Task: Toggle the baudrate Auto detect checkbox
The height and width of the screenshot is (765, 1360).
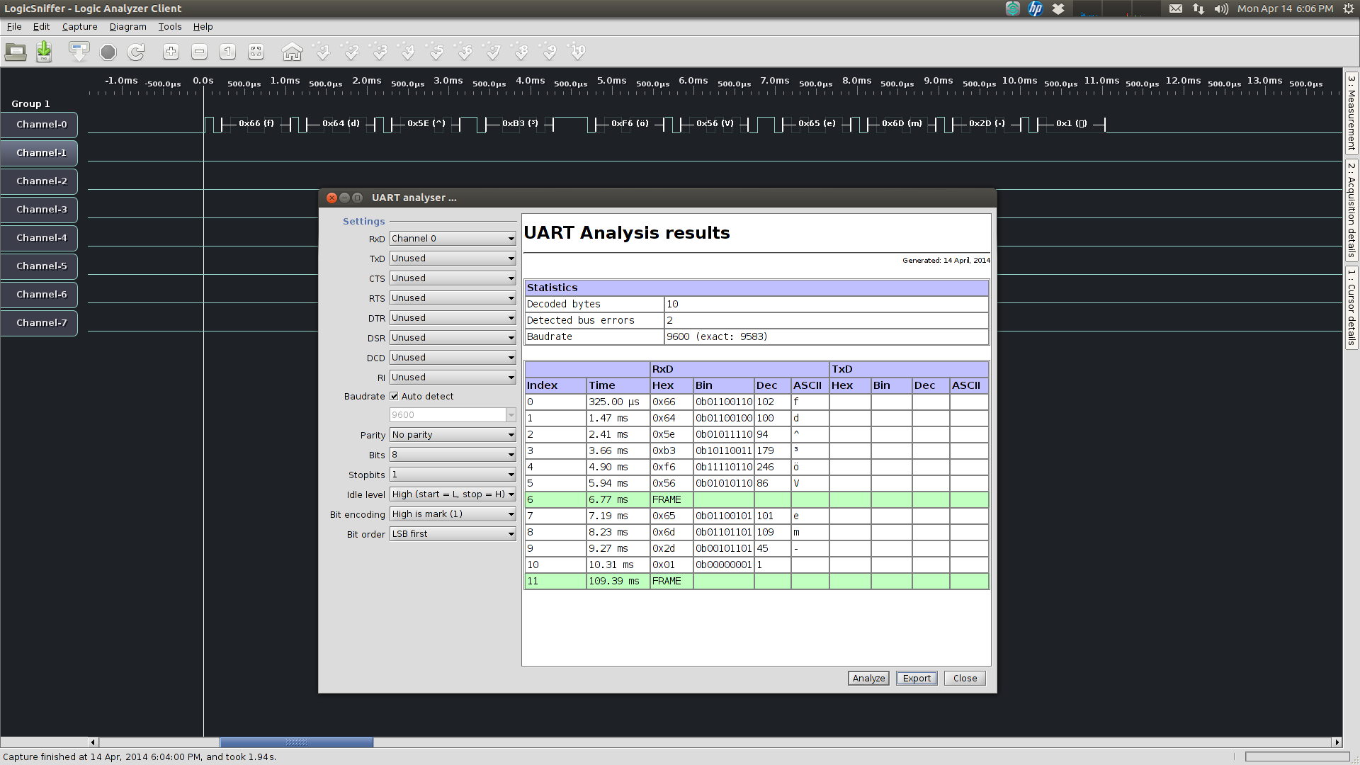Action: pos(395,396)
